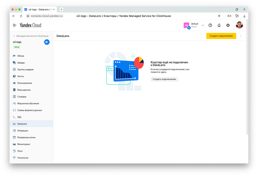Click the user avatar photo

[x=239, y=25]
